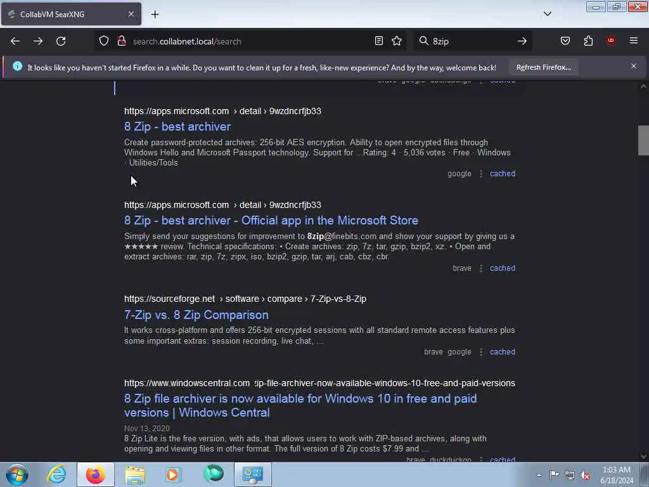Open the Windows Start menu
The width and height of the screenshot is (649, 487).
coord(17,474)
